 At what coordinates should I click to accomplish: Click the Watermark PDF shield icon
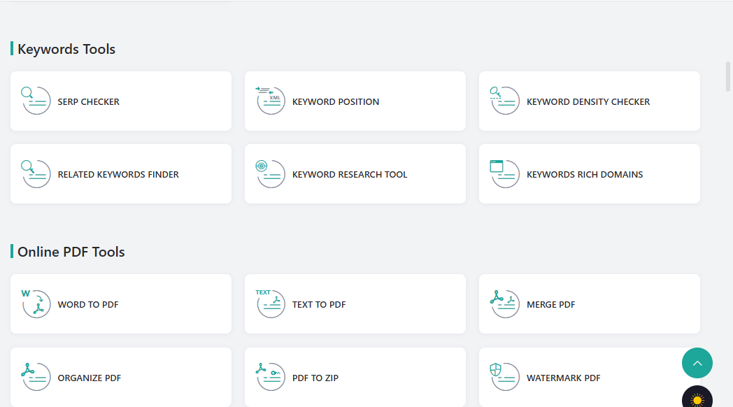pos(505,377)
